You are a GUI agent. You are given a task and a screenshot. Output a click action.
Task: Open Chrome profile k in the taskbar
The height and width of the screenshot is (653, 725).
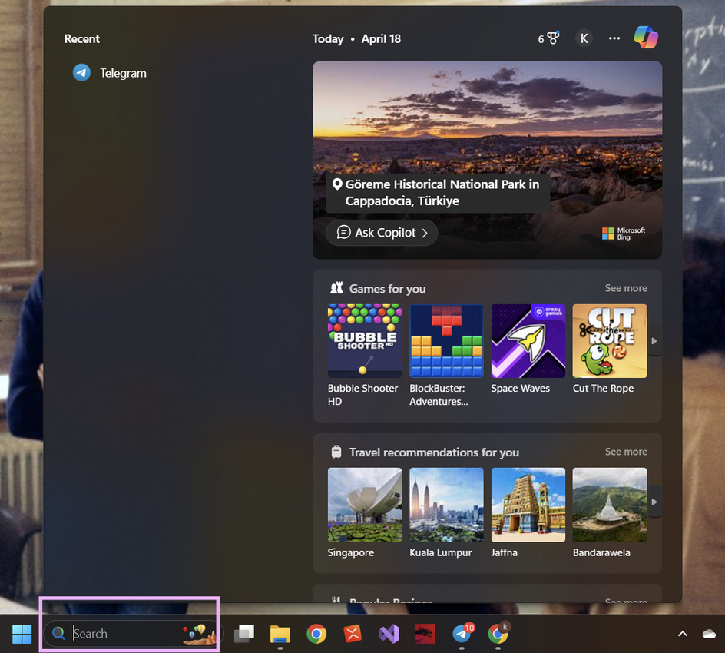pos(498,633)
